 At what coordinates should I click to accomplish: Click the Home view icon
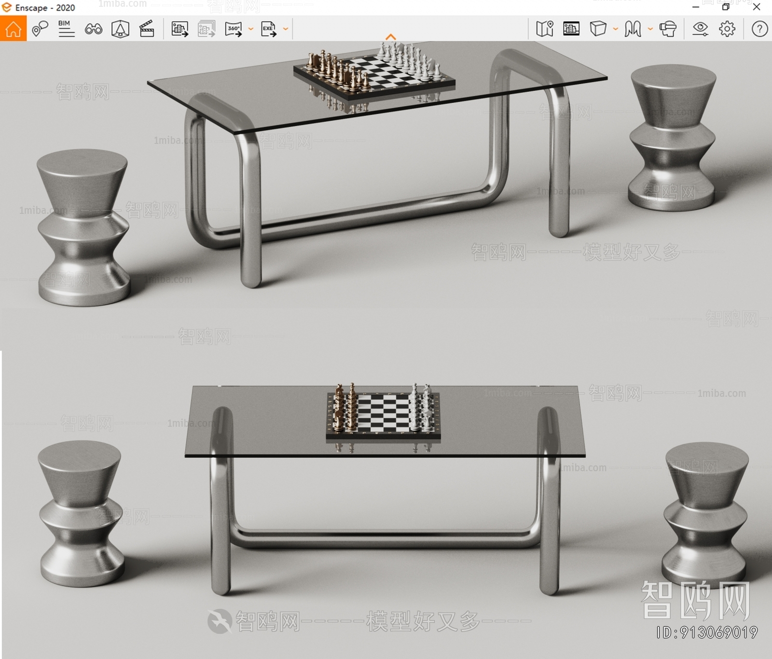coord(13,29)
